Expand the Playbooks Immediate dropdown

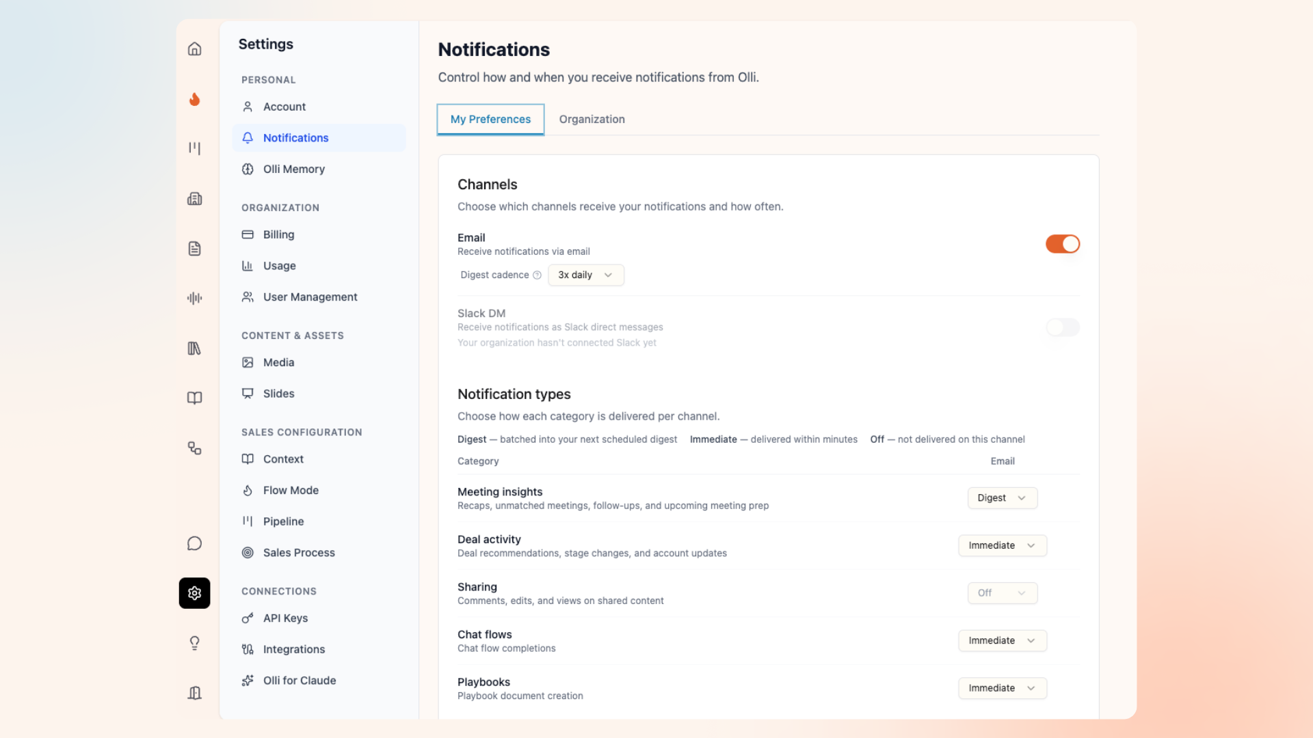coord(1002,688)
